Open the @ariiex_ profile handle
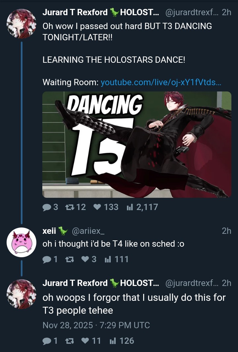Image resolution: width=238 pixels, height=352 pixels. [x=88, y=231]
